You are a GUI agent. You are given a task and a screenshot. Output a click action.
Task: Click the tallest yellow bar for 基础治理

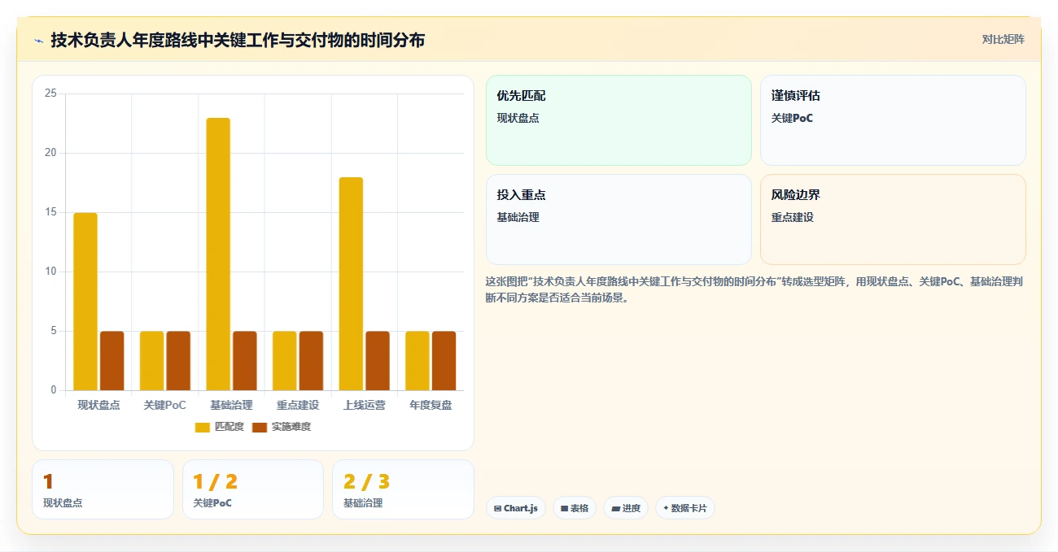tap(218, 254)
